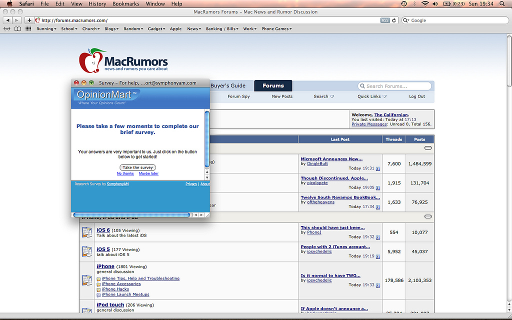Open the New Posts page

pyautogui.click(x=282, y=96)
